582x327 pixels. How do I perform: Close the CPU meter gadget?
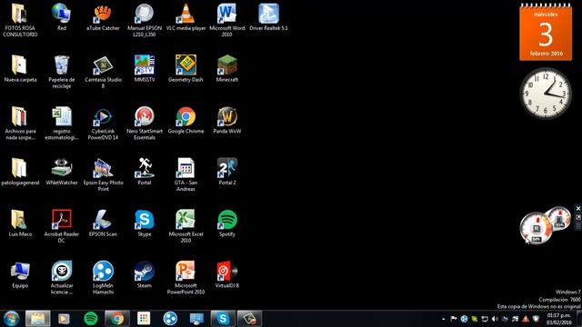578,208
